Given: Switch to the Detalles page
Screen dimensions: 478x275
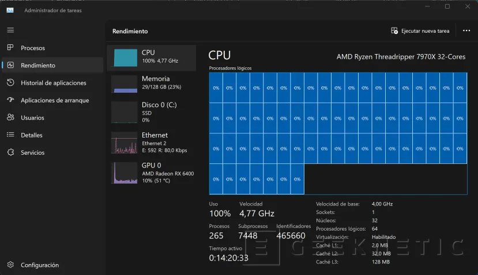Looking at the screenshot, I should (52, 135).
